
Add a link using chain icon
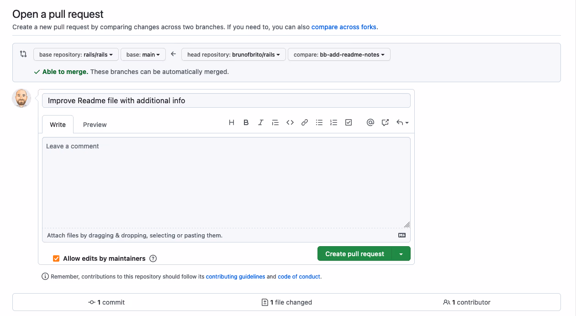304,122
